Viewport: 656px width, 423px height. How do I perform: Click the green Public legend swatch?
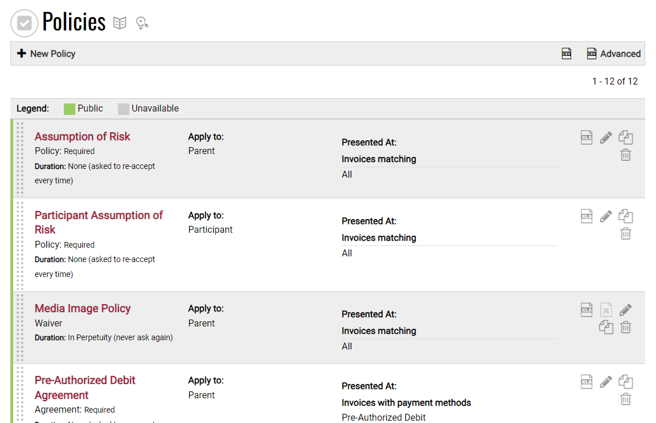coord(70,109)
